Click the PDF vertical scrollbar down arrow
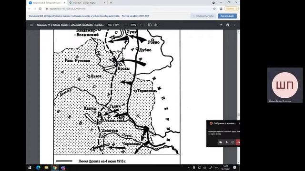The image size is (305, 171). [x=239, y=163]
